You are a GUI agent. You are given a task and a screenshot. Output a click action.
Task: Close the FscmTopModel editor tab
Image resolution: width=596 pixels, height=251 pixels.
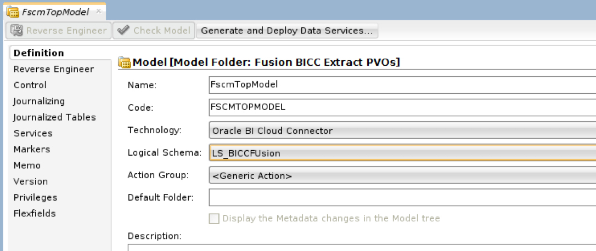pos(98,11)
